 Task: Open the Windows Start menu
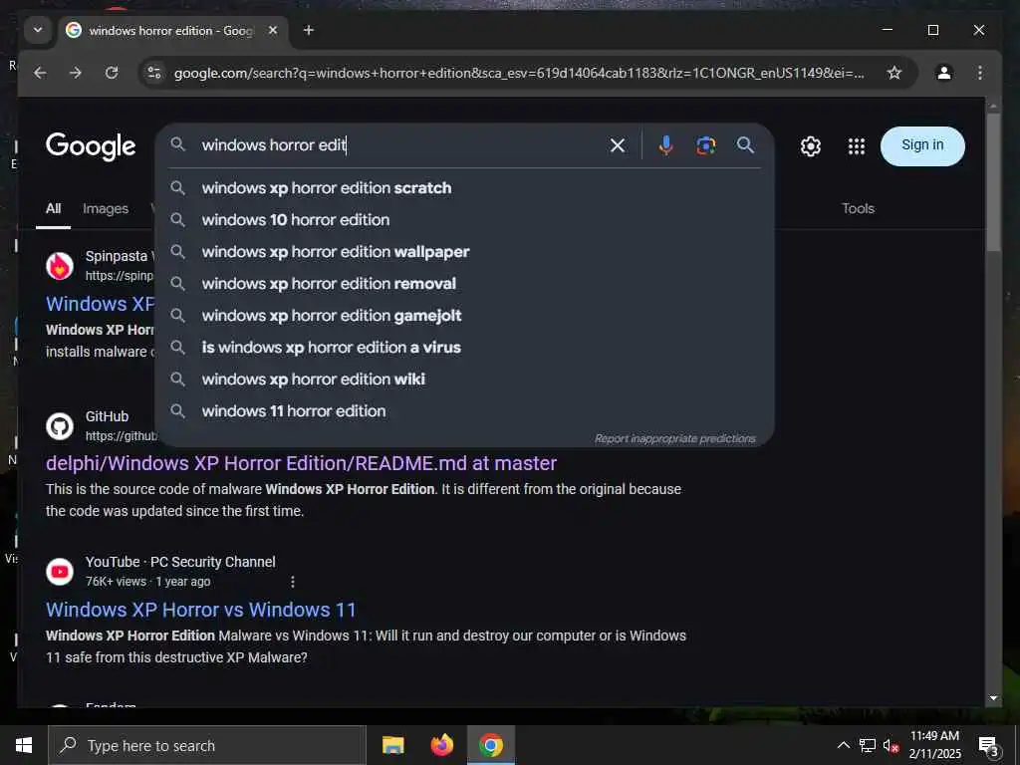24,745
